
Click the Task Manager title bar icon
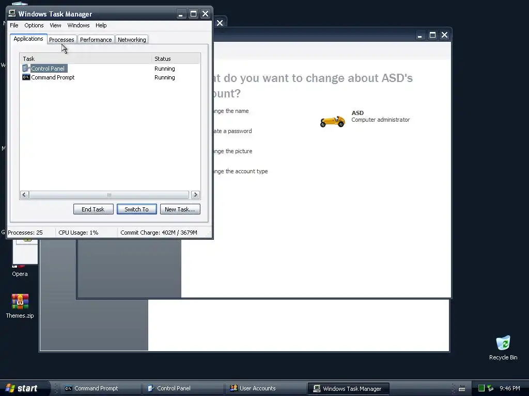click(12, 13)
